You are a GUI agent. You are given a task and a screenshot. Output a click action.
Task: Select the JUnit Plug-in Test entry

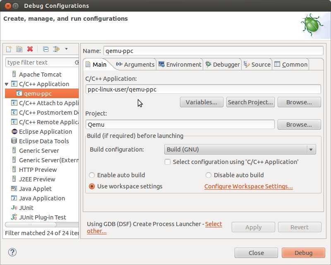(x=38, y=217)
